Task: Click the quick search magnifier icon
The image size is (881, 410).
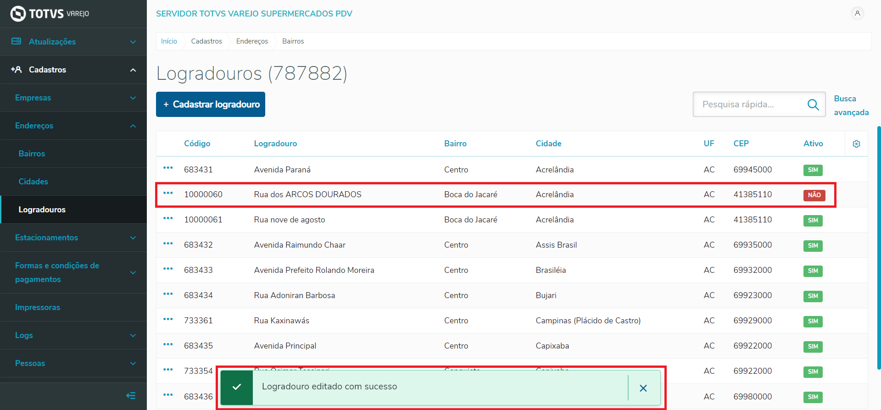Action: (x=813, y=105)
